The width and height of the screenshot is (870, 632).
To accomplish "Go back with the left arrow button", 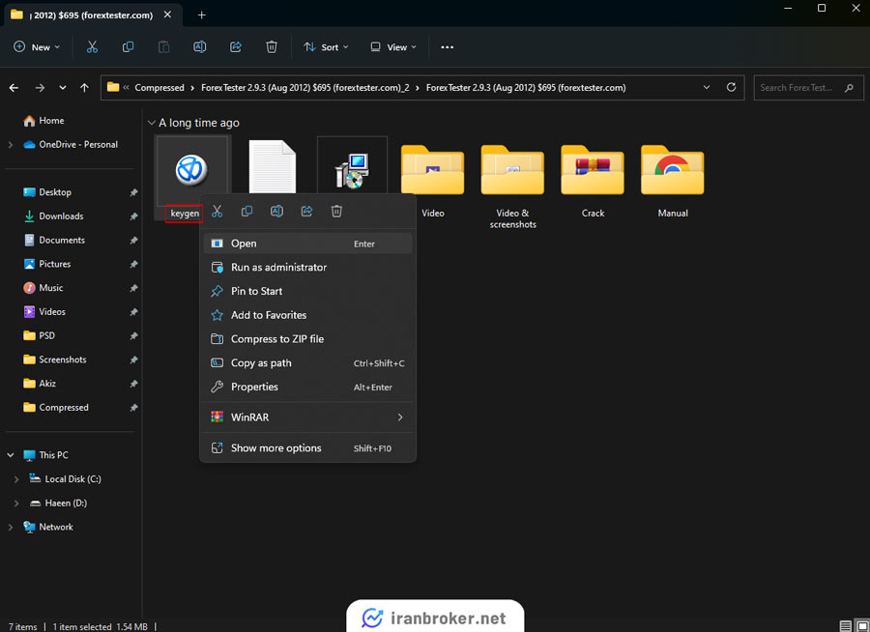I will [x=14, y=88].
